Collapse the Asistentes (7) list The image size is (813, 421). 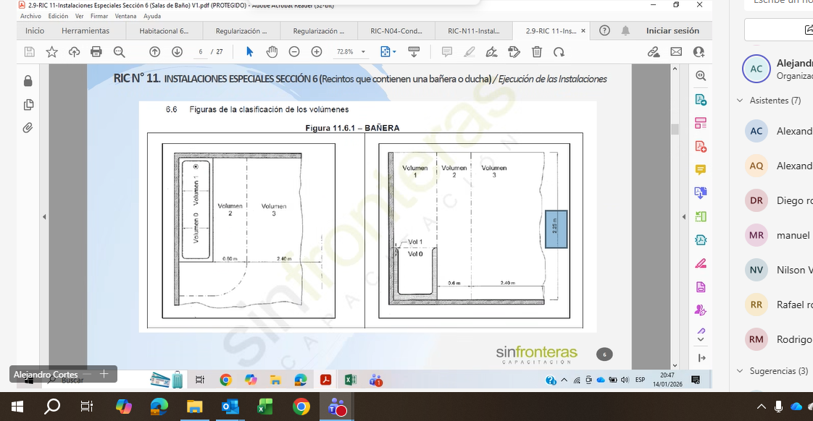point(740,101)
